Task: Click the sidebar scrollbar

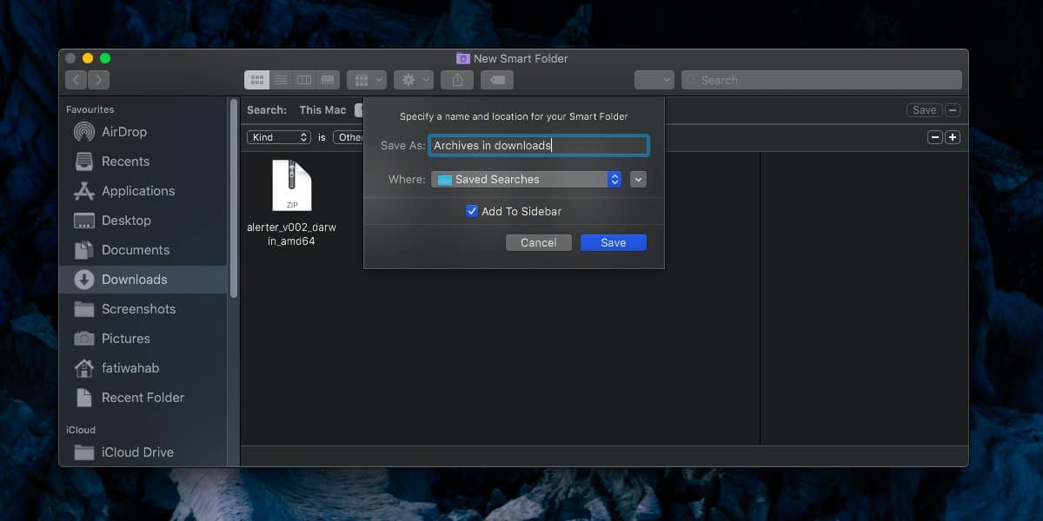Action: pos(234,200)
